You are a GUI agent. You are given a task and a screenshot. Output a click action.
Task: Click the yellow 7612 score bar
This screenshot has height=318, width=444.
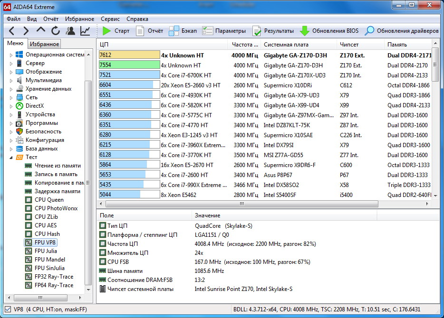click(x=129, y=55)
